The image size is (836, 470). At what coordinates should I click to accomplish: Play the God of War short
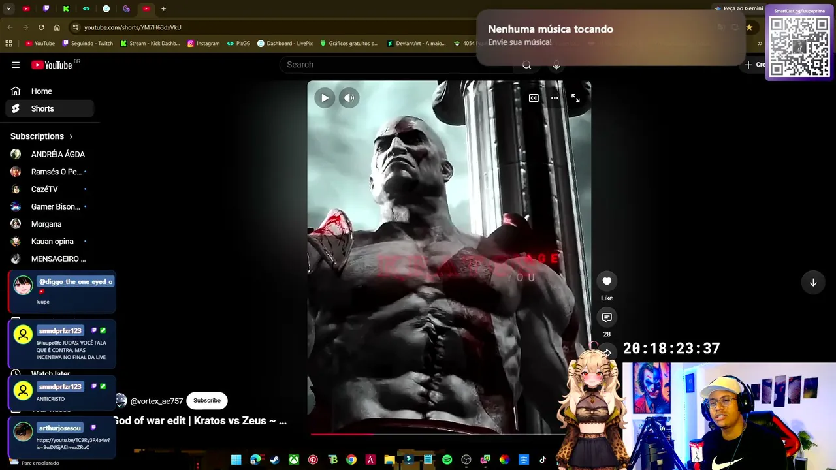click(x=325, y=98)
